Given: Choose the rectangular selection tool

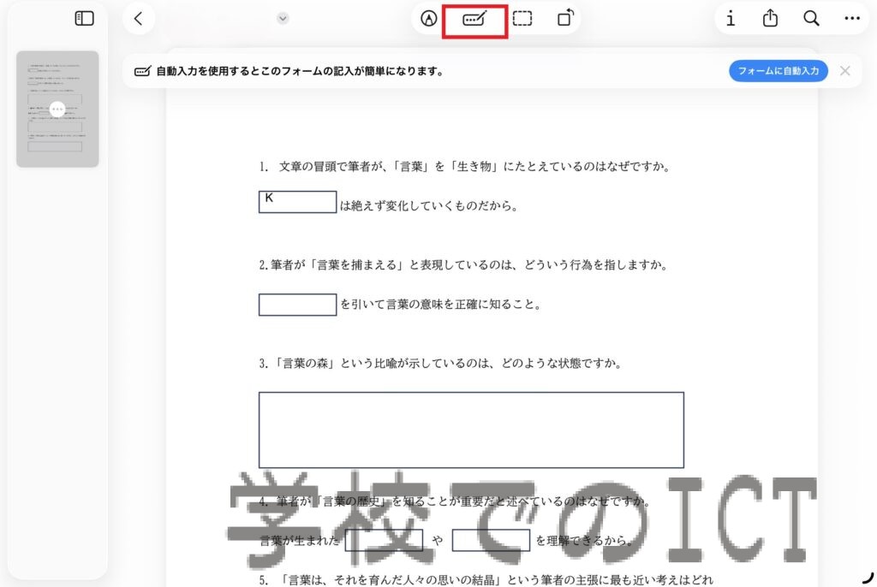Looking at the screenshot, I should 522,18.
